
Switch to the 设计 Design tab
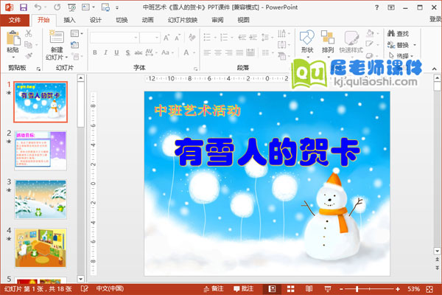click(96, 20)
